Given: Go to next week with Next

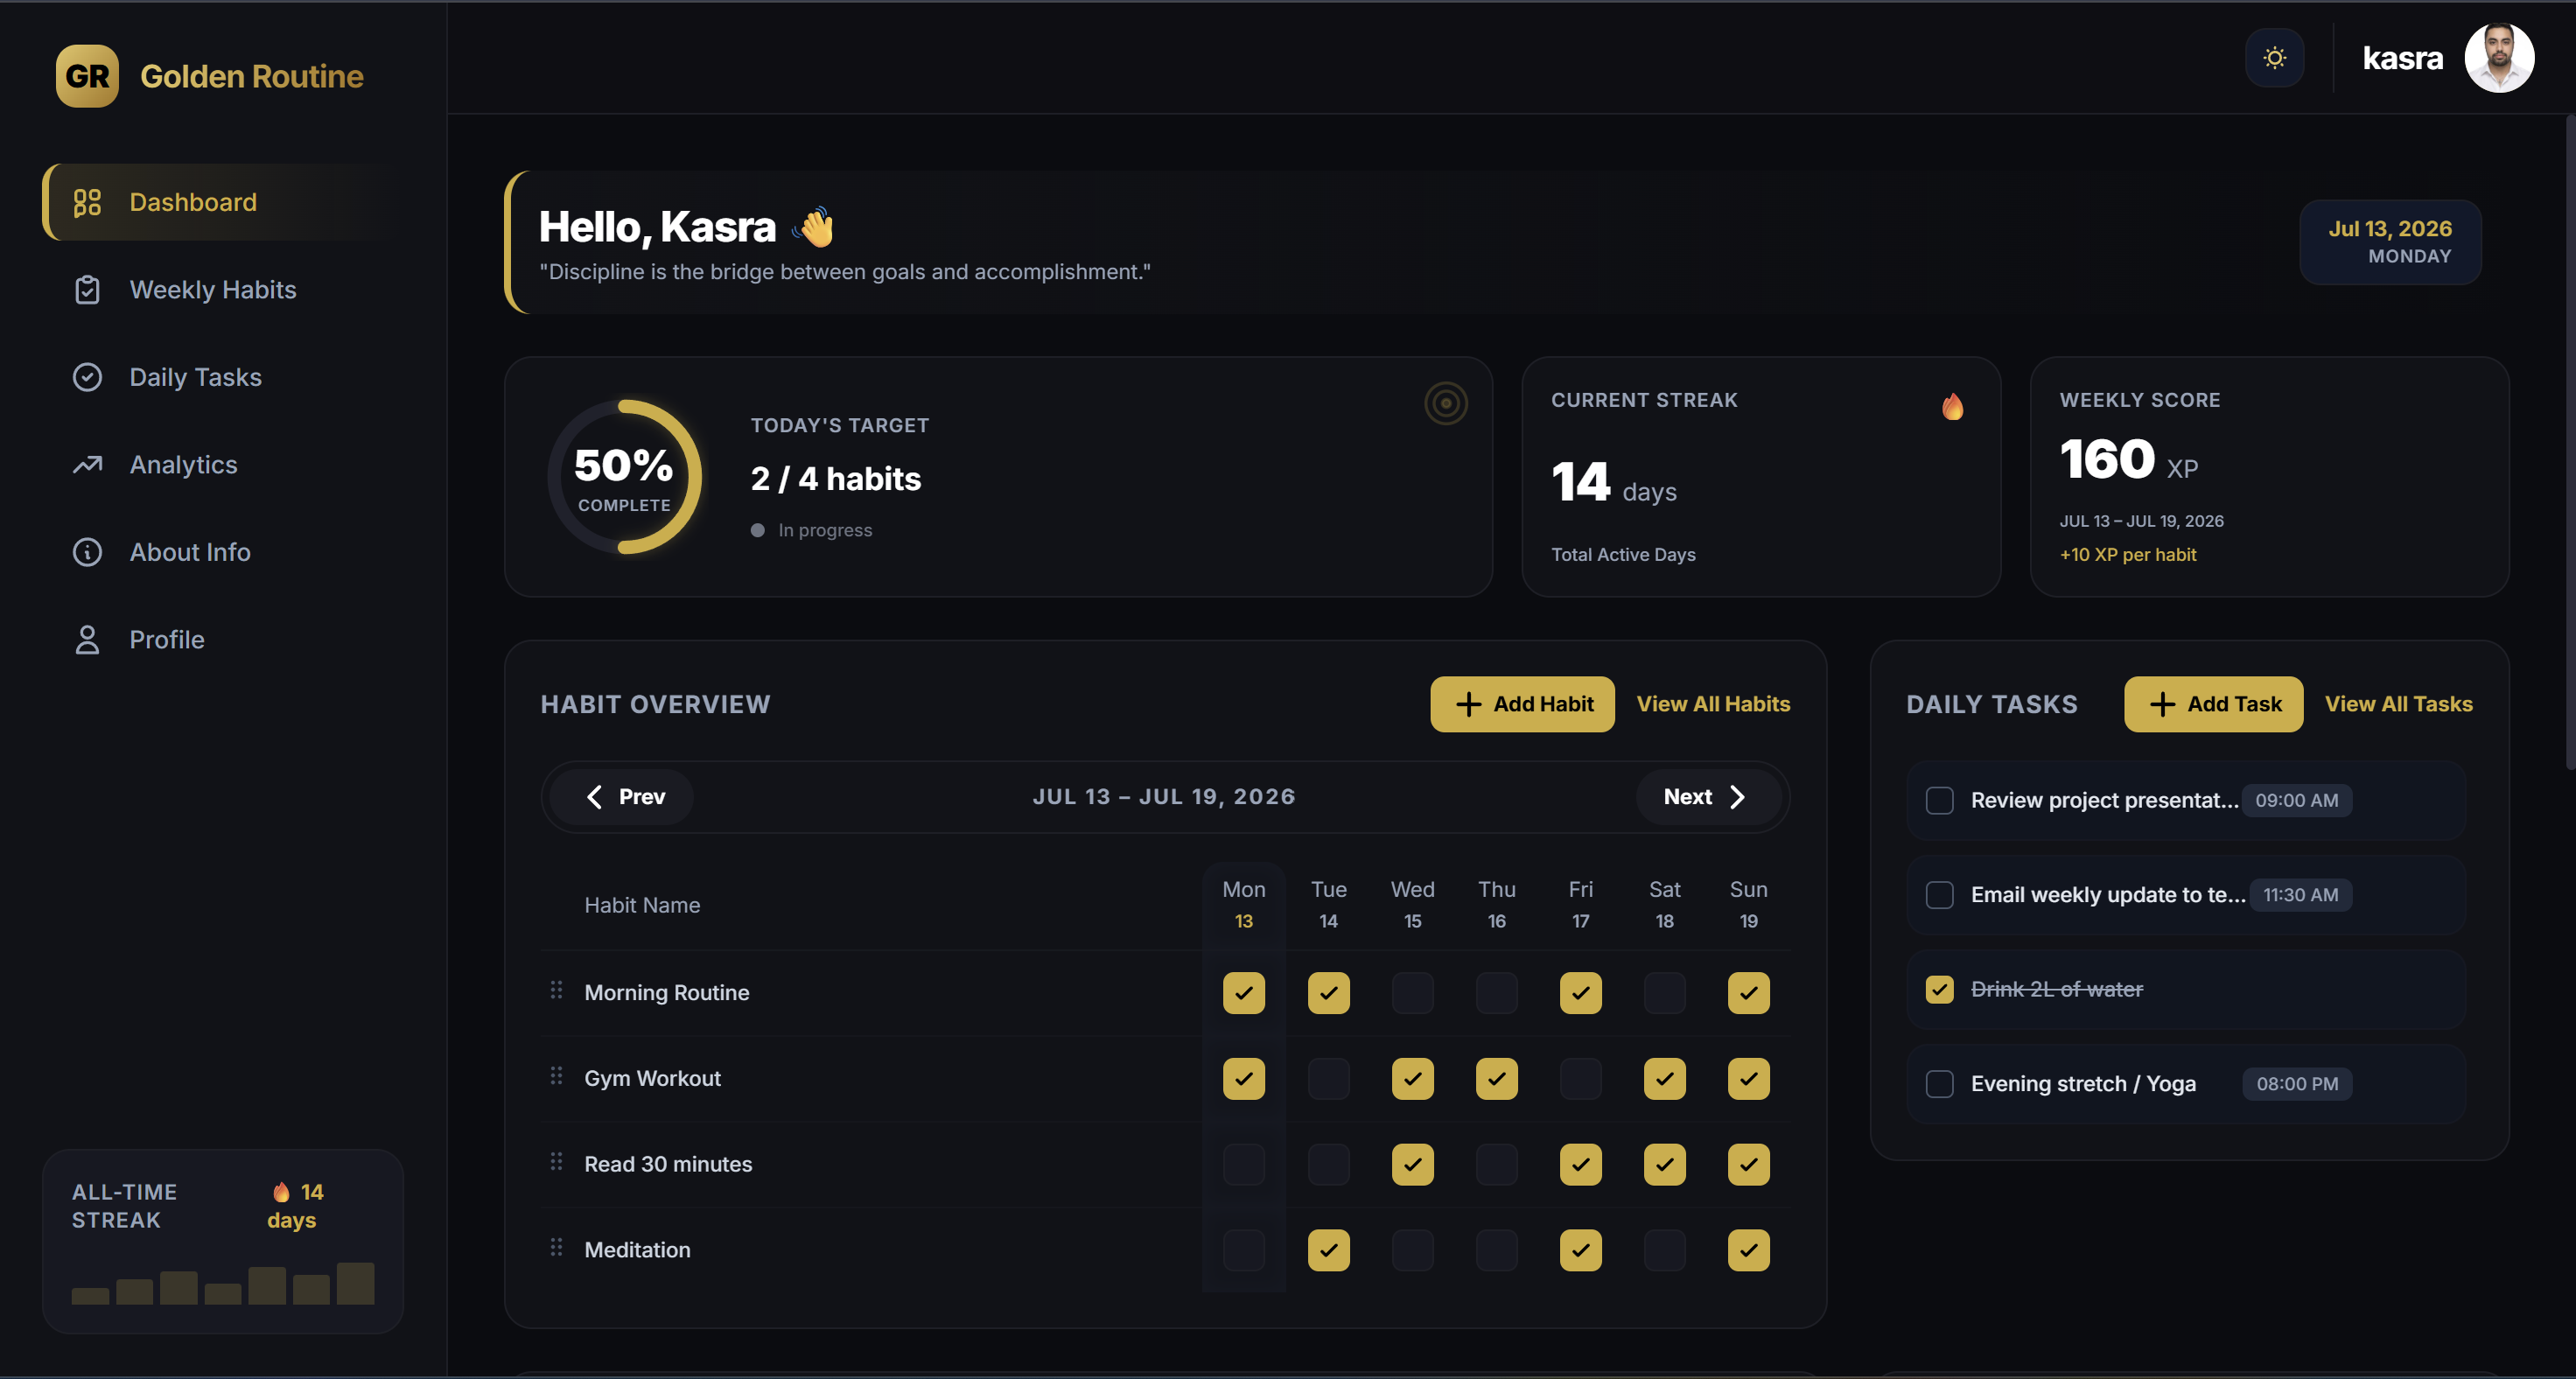Looking at the screenshot, I should click(1707, 797).
